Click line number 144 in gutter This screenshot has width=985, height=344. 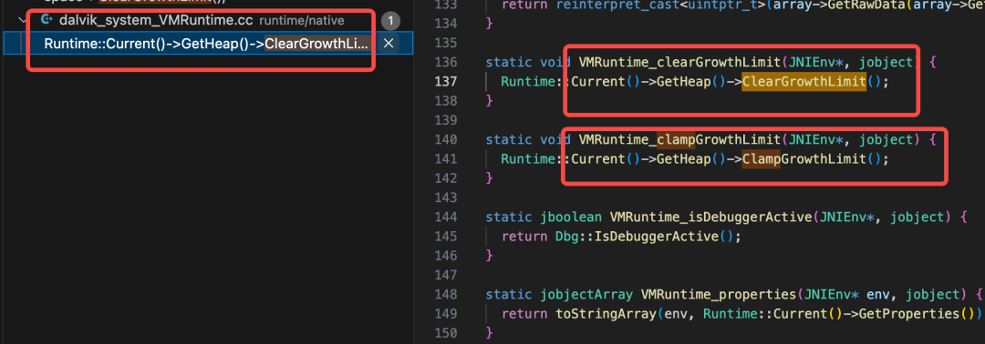click(x=446, y=218)
